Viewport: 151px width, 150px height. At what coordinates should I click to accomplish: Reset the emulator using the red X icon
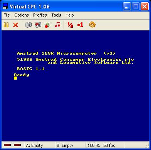(16, 25)
